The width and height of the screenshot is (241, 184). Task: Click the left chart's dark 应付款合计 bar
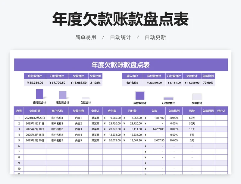(x=39, y=94)
